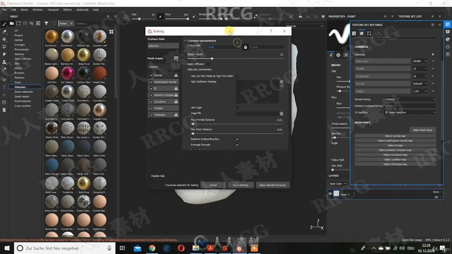Uncheck the Thickness mesh map
Image resolution: width=452 pixels, height=254 pixels.
(151, 115)
